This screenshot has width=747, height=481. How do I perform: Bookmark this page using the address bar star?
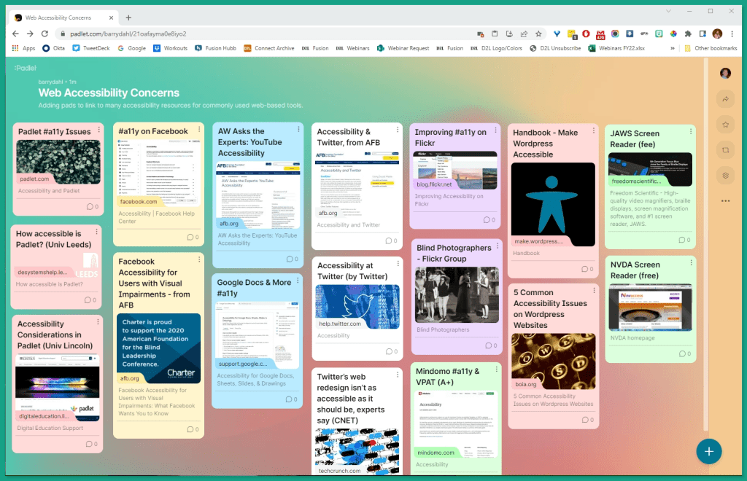pyautogui.click(x=538, y=34)
